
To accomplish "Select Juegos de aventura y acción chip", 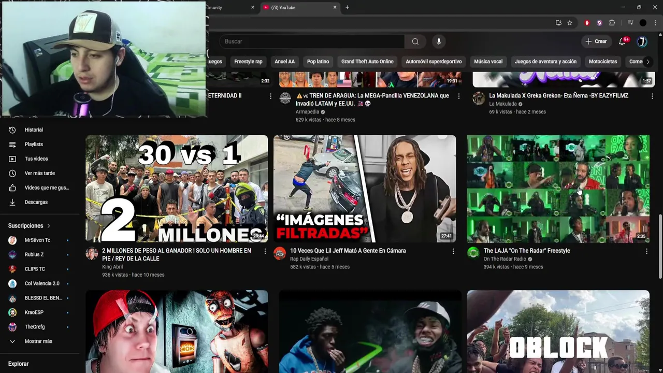I will 545,62.
